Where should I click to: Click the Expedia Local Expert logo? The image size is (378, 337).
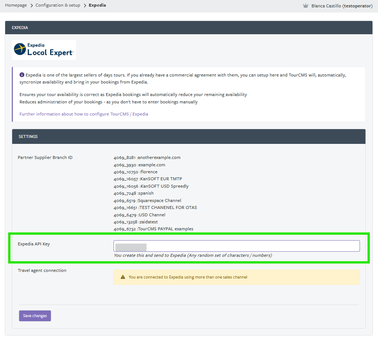(44, 50)
